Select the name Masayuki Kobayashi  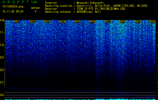click(x=90, y=3)
